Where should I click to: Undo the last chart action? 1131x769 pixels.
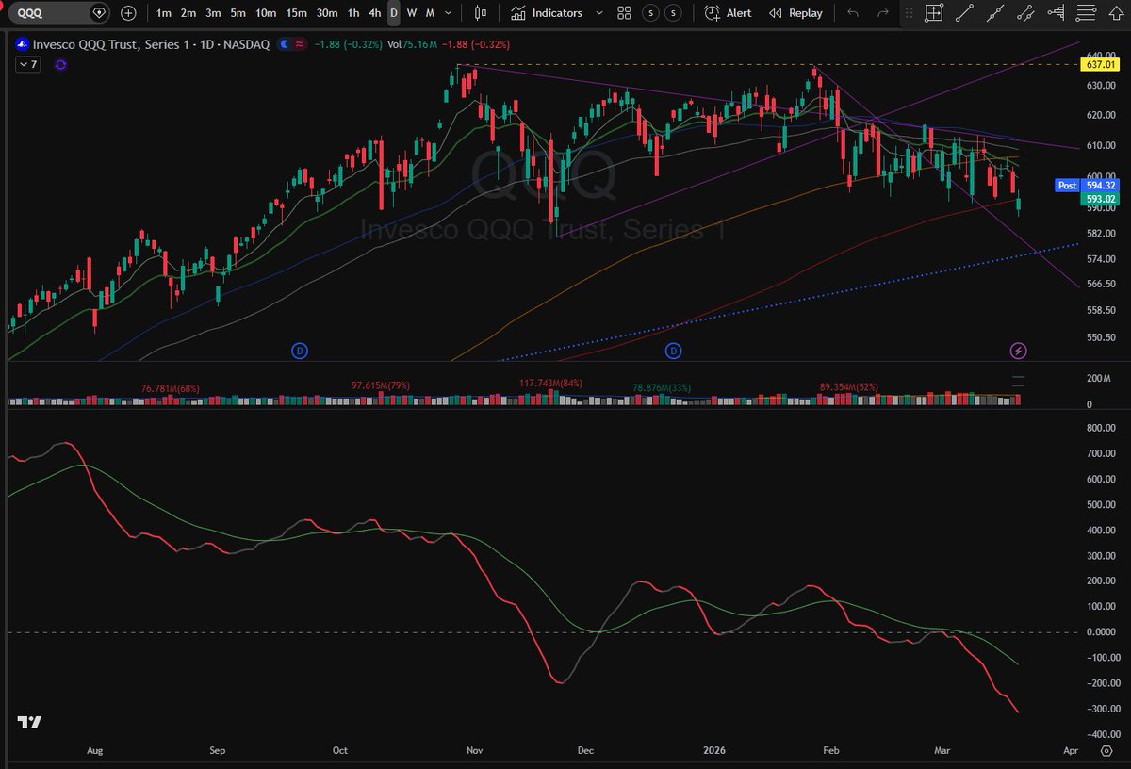click(x=853, y=13)
